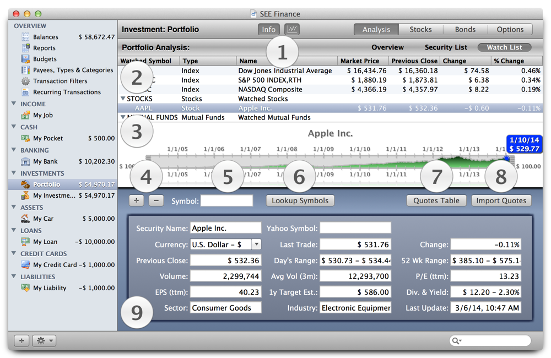
Task: Select the Budgets icon
Action: point(25,59)
